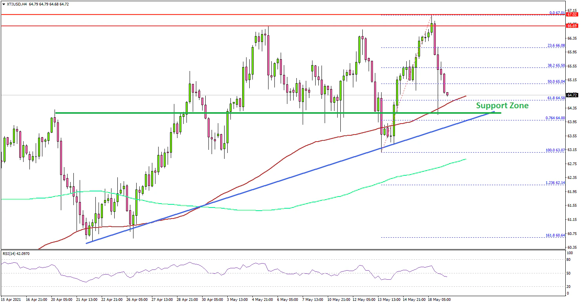Select the 50.0 65.04 Fibonacci label

tap(556, 82)
